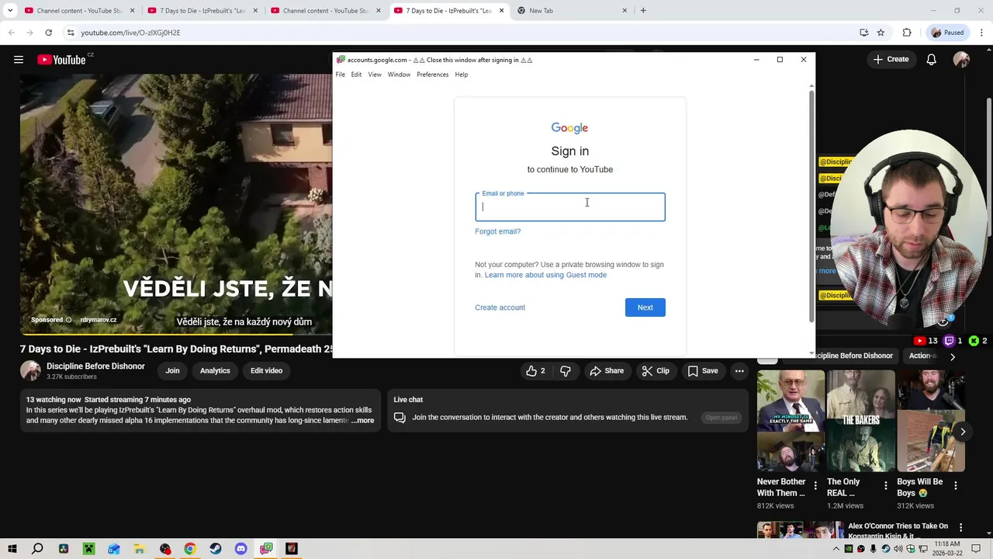This screenshot has height=559, width=993.
Task: Open Windows Search in taskbar
Action: [37, 549]
